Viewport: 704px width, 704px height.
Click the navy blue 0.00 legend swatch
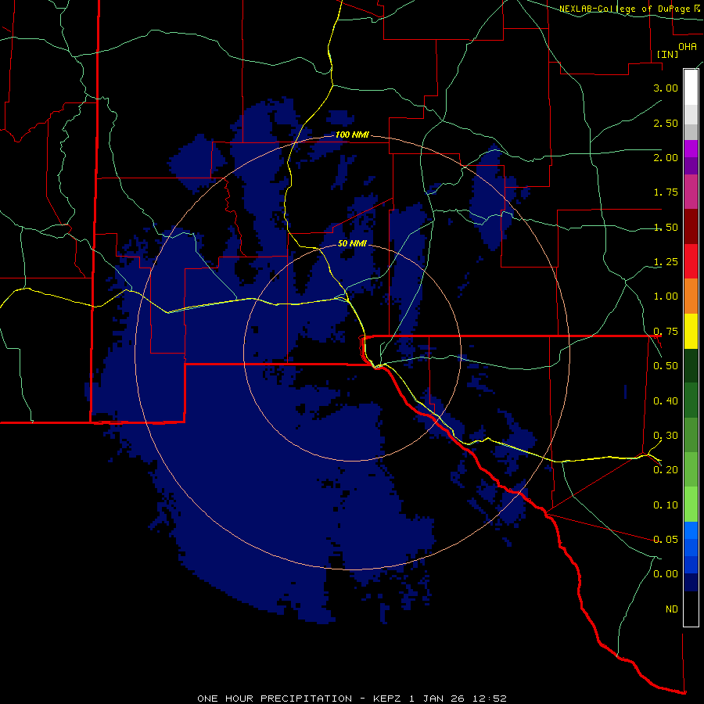point(691,583)
